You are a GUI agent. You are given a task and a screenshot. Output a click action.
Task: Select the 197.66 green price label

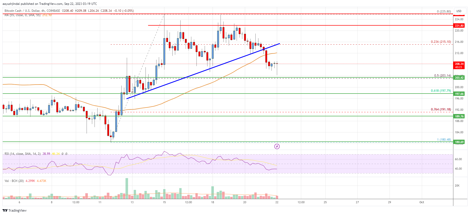coord(459,94)
